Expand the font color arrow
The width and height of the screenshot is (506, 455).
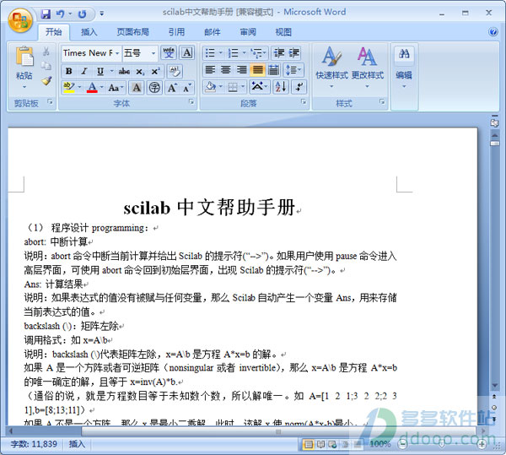102,87
